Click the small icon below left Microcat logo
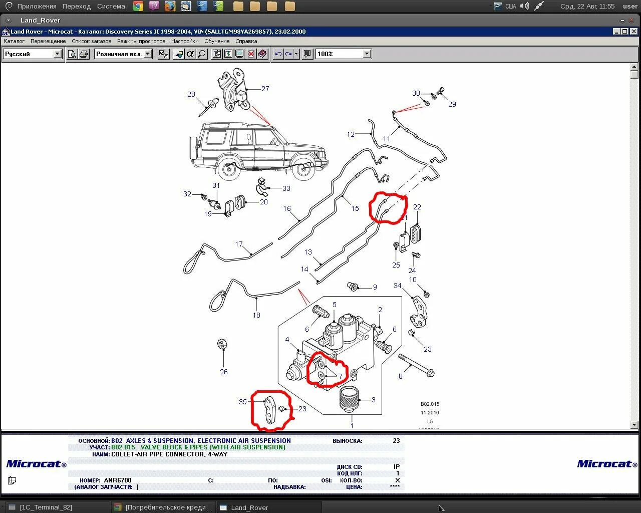Screen dimensions: 641x513 point(12,480)
